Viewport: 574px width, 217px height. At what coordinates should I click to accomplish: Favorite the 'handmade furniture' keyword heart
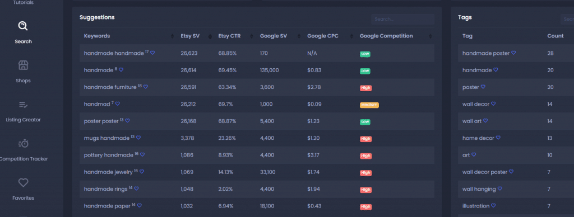click(146, 87)
